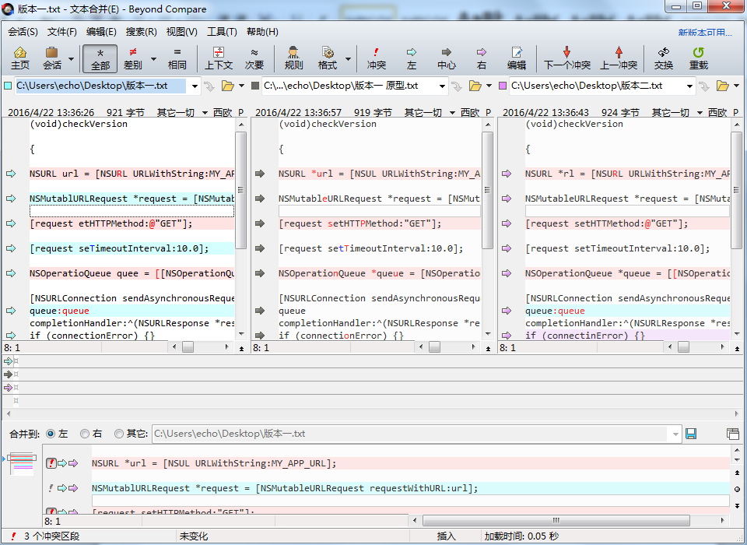Open the 会话 toolbar dropdown arrow
The height and width of the screenshot is (545, 747).
point(72,58)
